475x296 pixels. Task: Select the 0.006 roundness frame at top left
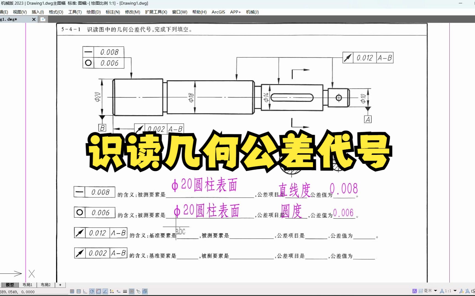click(103, 63)
